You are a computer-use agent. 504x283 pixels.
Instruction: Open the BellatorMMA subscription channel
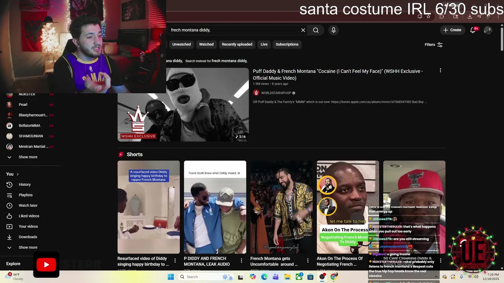pyautogui.click(x=30, y=126)
